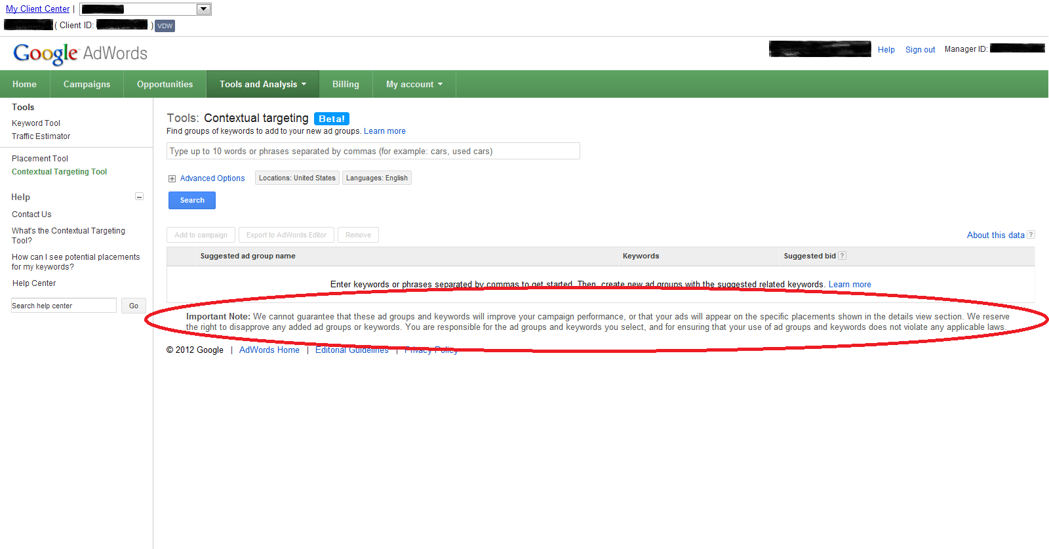Switch to the Campaigns tab

coord(87,84)
